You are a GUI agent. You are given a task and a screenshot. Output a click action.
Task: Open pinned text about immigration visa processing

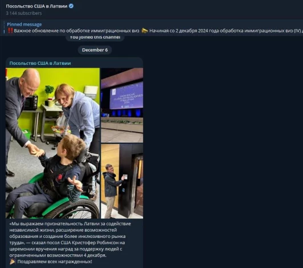(x=76, y=31)
